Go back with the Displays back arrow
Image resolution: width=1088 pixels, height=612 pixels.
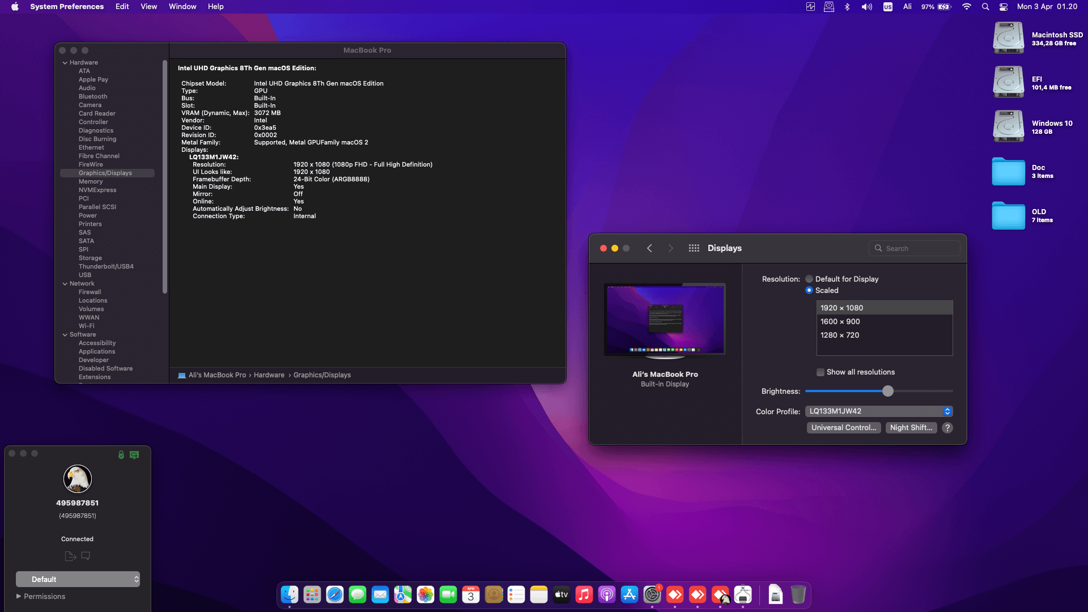[x=649, y=248]
